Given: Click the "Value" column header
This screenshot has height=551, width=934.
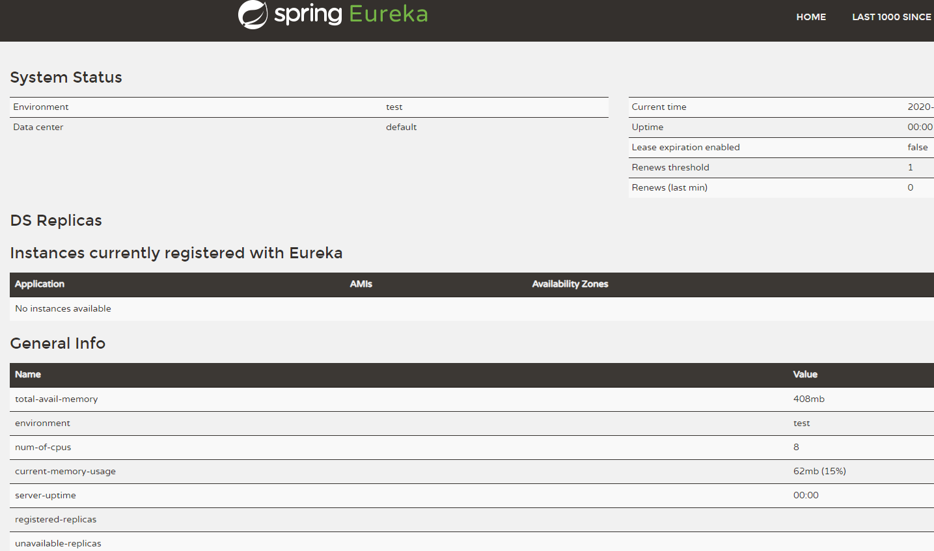Looking at the screenshot, I should point(805,375).
